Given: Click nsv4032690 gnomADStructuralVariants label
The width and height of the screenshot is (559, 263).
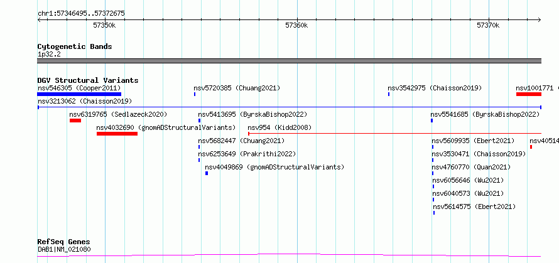Looking at the screenshot, I should click(x=166, y=127).
